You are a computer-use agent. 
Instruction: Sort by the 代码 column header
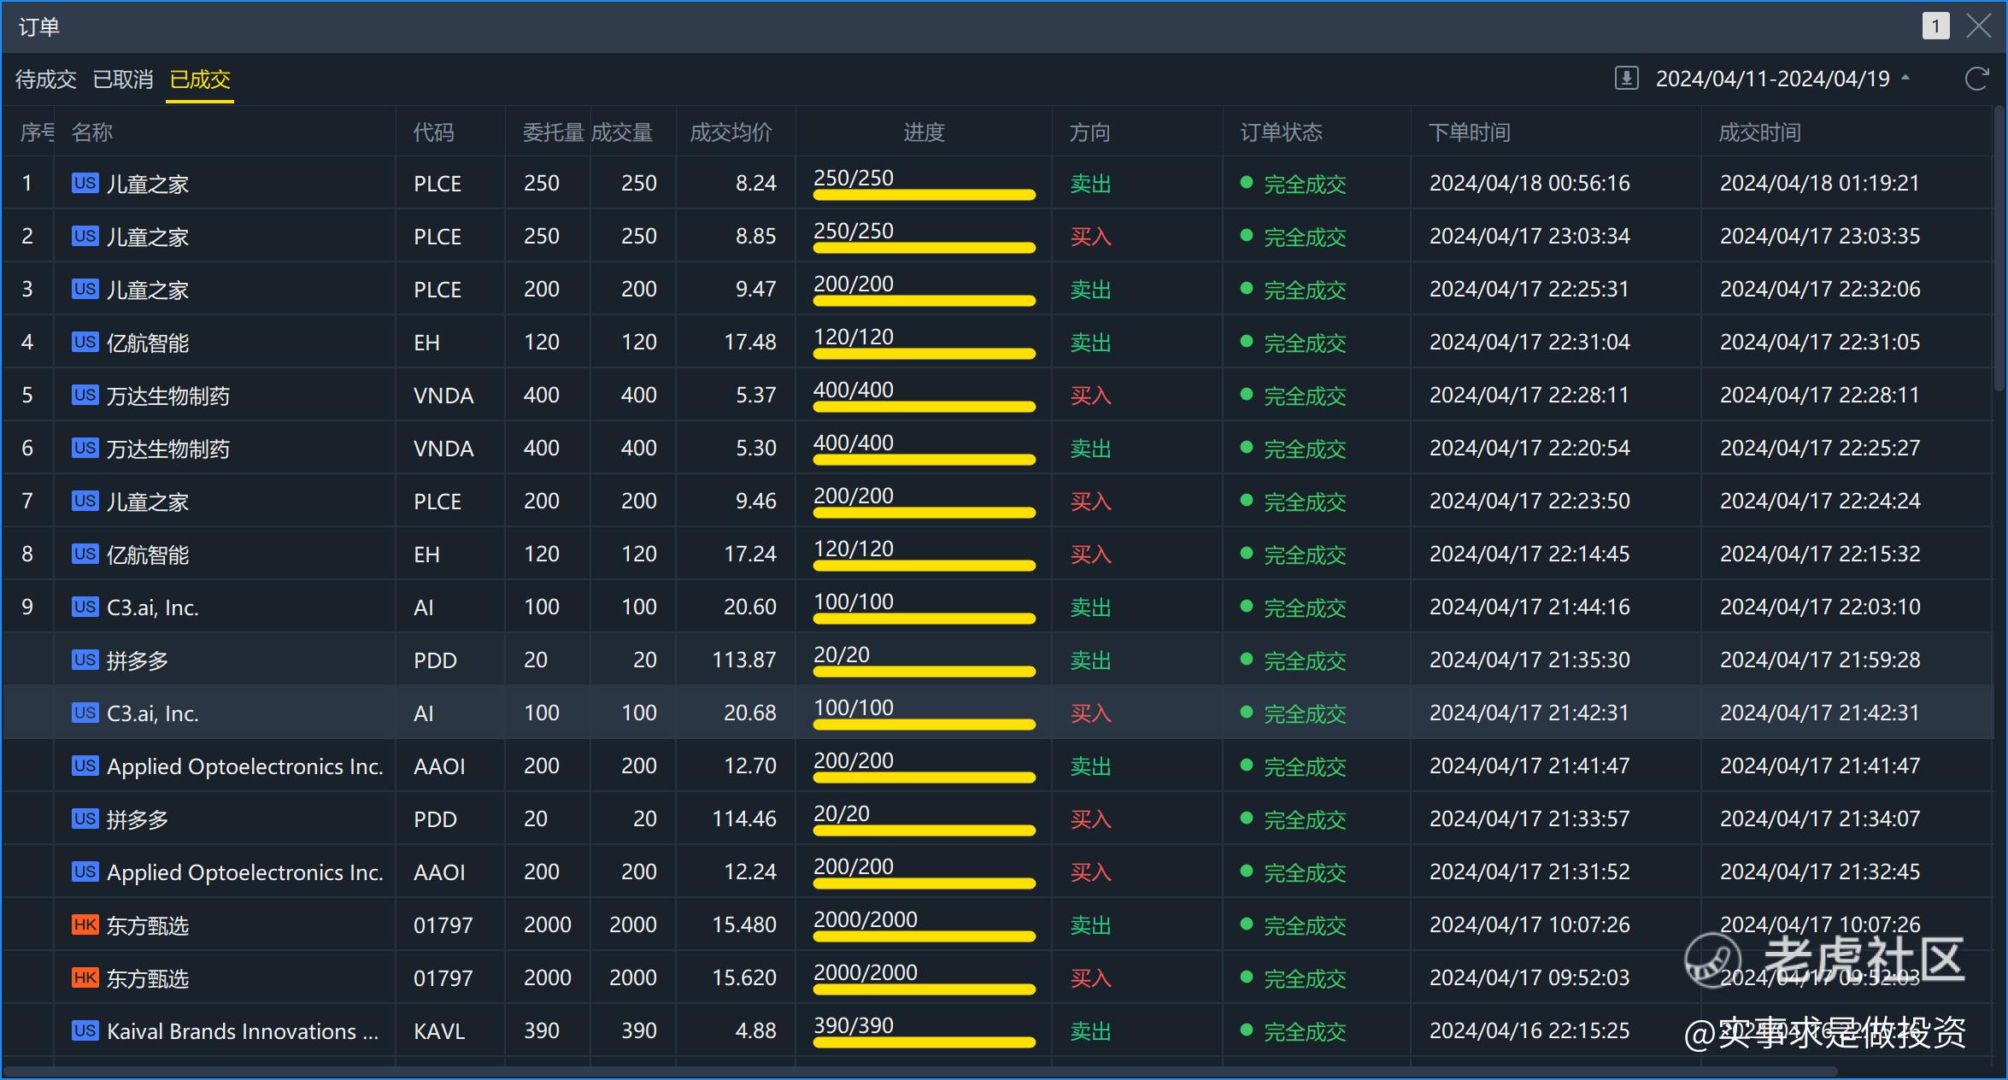(x=434, y=132)
